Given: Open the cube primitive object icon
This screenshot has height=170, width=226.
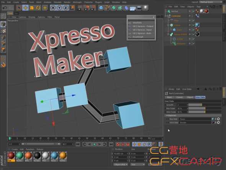Looking at the screenshot, I should point(101,8).
